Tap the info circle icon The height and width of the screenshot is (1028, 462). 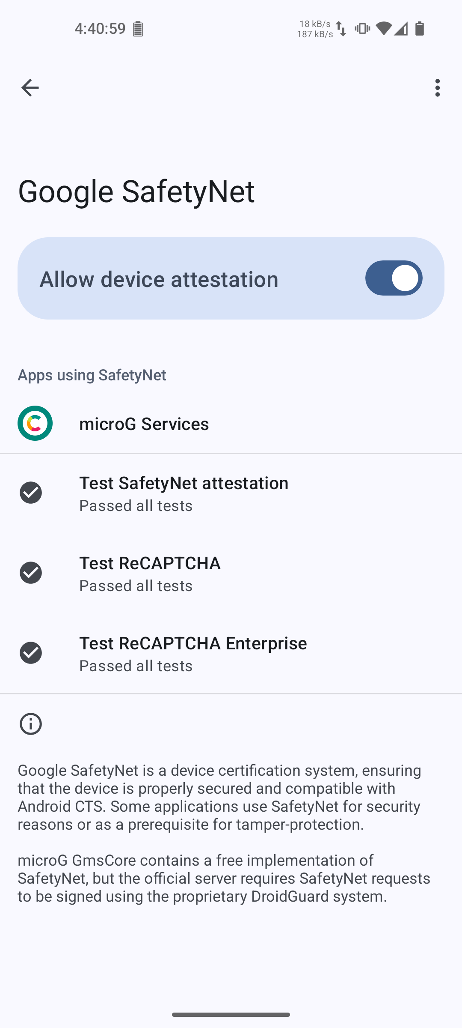coord(31,724)
